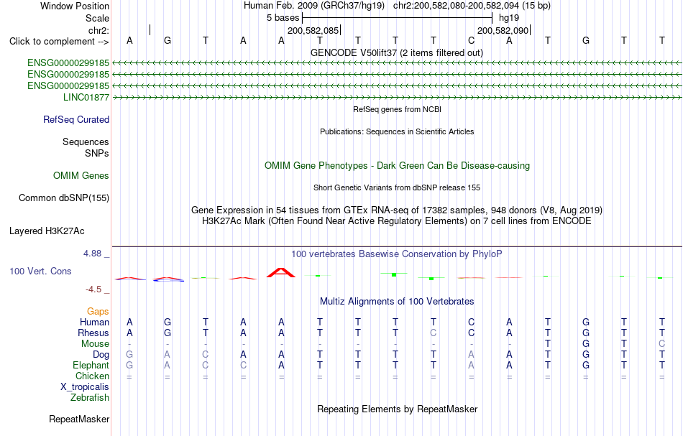Click the 'Click to complement -->' label
The height and width of the screenshot is (436, 683).
[59, 42]
